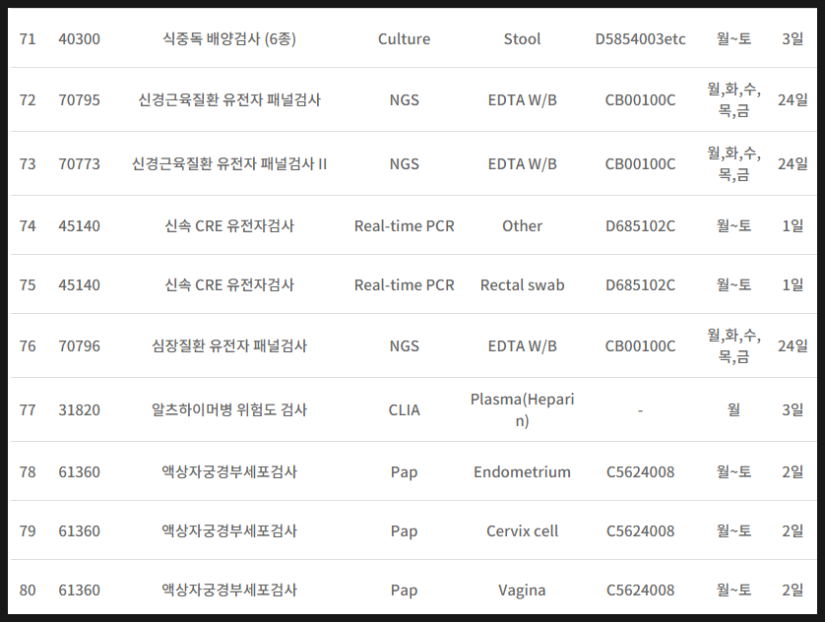Select 알츠하이머병 위험도 검사 row
825x622 pixels.
[412, 409]
